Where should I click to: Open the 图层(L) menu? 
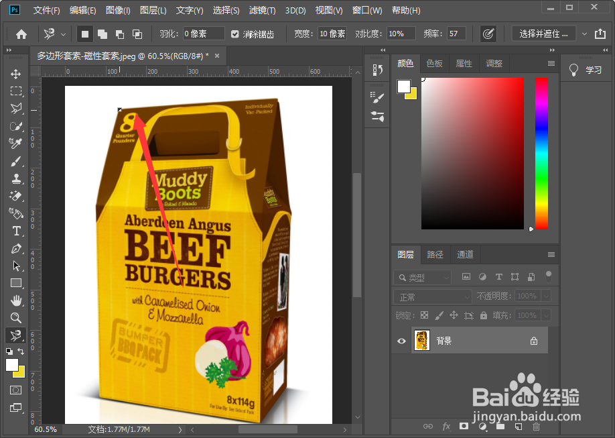[153, 10]
